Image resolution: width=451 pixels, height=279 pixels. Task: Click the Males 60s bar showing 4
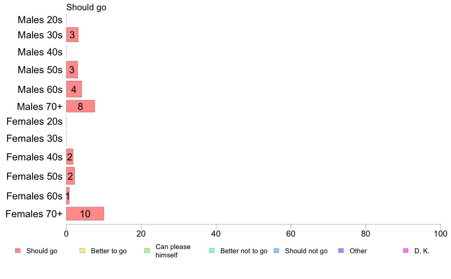pos(74,89)
